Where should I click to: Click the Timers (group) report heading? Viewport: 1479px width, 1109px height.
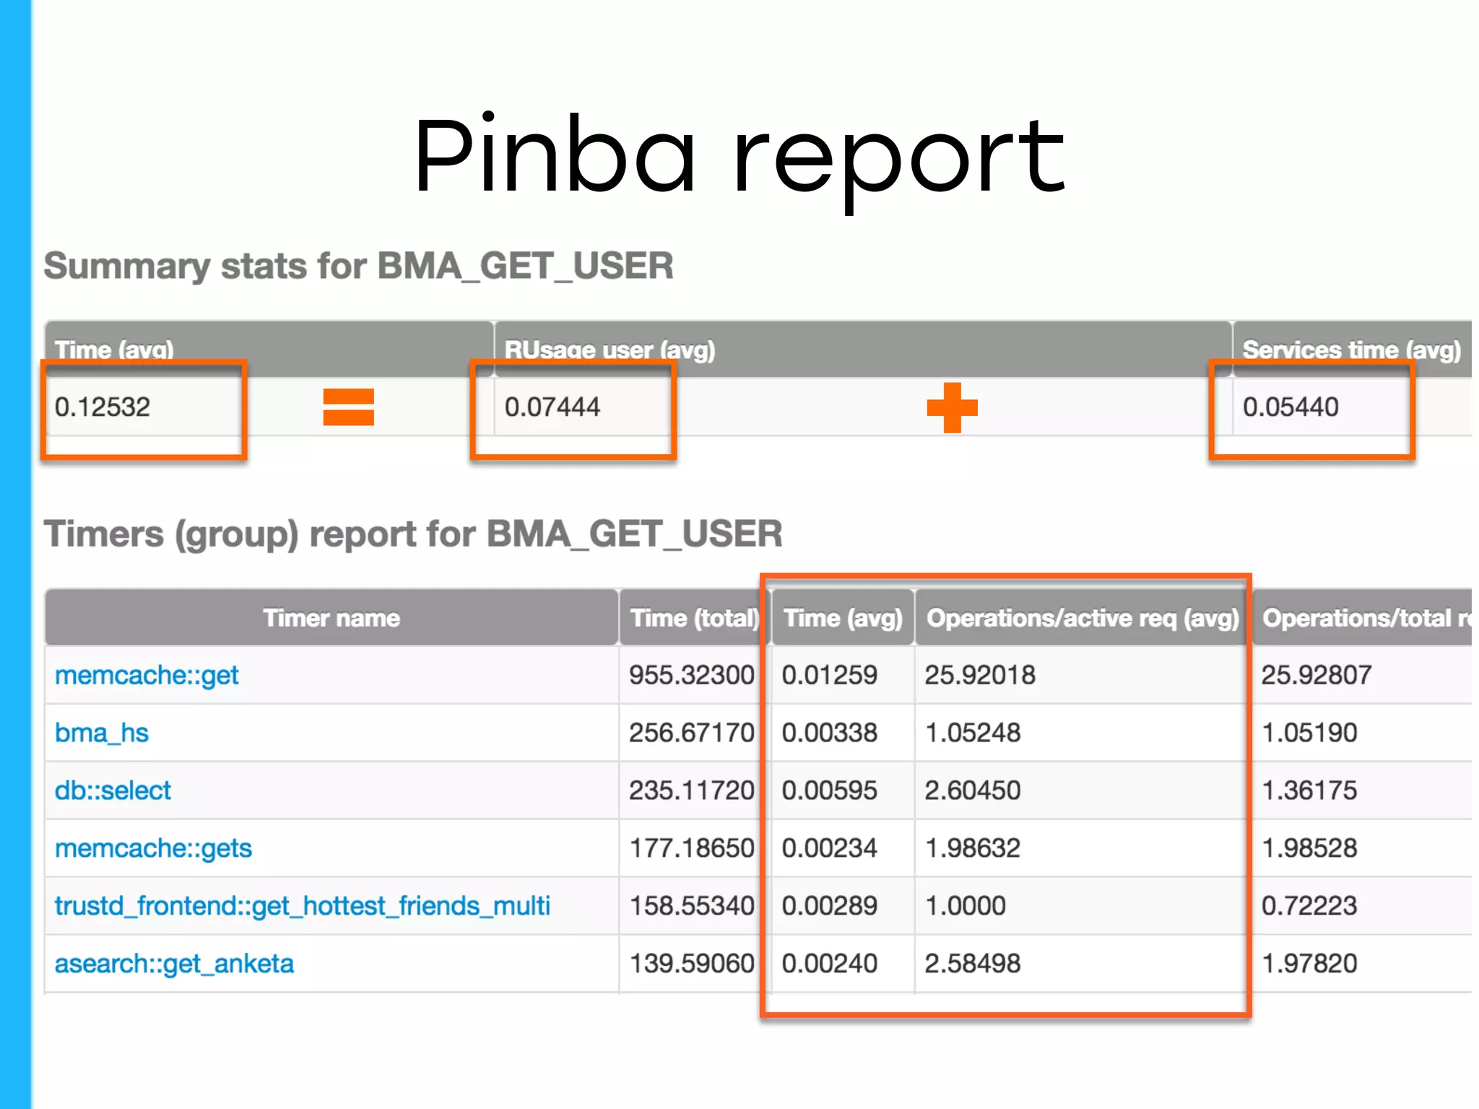tap(413, 535)
